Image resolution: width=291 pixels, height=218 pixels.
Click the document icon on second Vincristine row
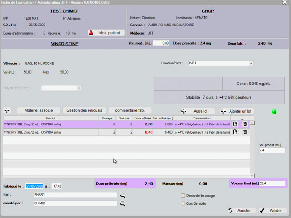(236, 132)
